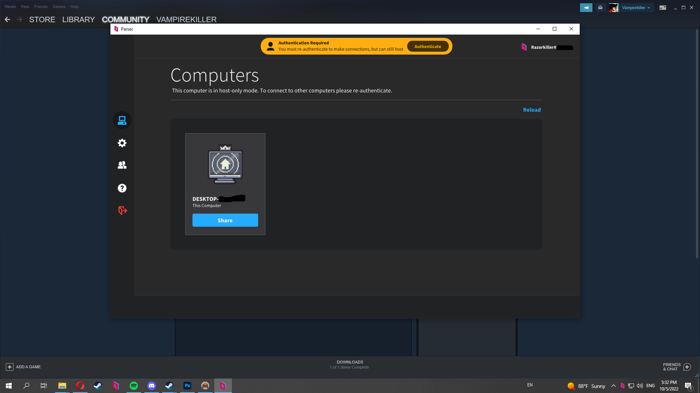Open Discord from the taskbar

click(152, 386)
